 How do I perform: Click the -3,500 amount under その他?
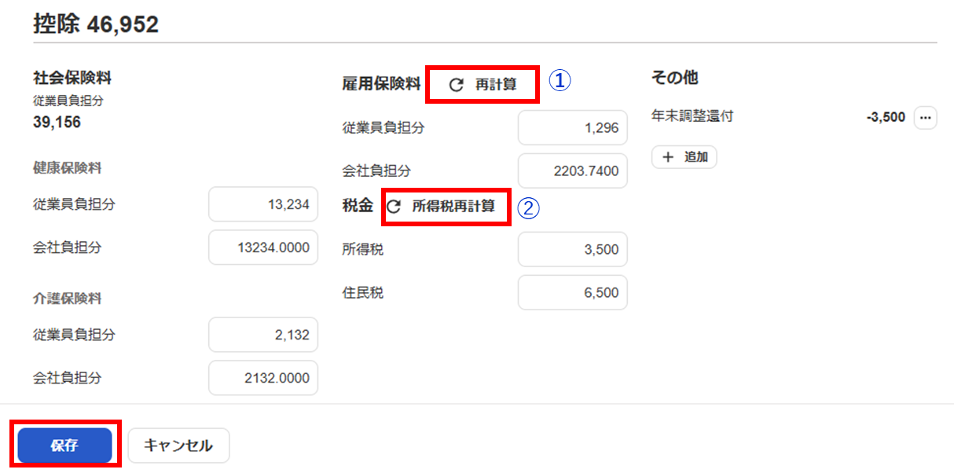pyautogui.click(x=886, y=117)
